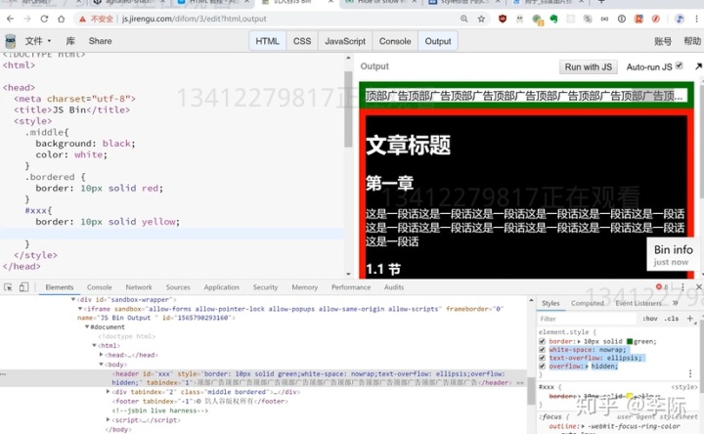Click the Run with JS button

click(x=589, y=66)
